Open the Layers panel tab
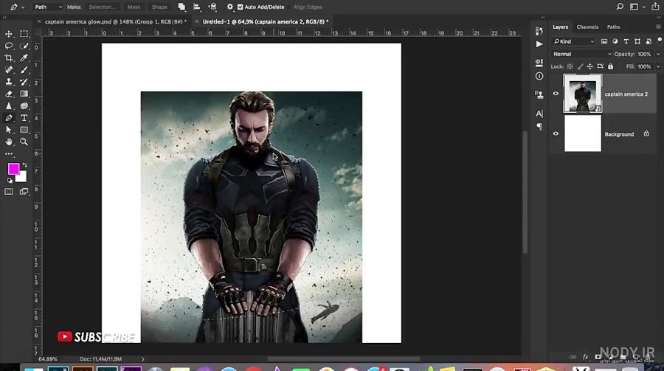664x371 pixels. [x=560, y=27]
